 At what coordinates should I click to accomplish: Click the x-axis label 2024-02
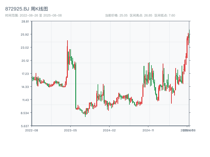(109, 130)
